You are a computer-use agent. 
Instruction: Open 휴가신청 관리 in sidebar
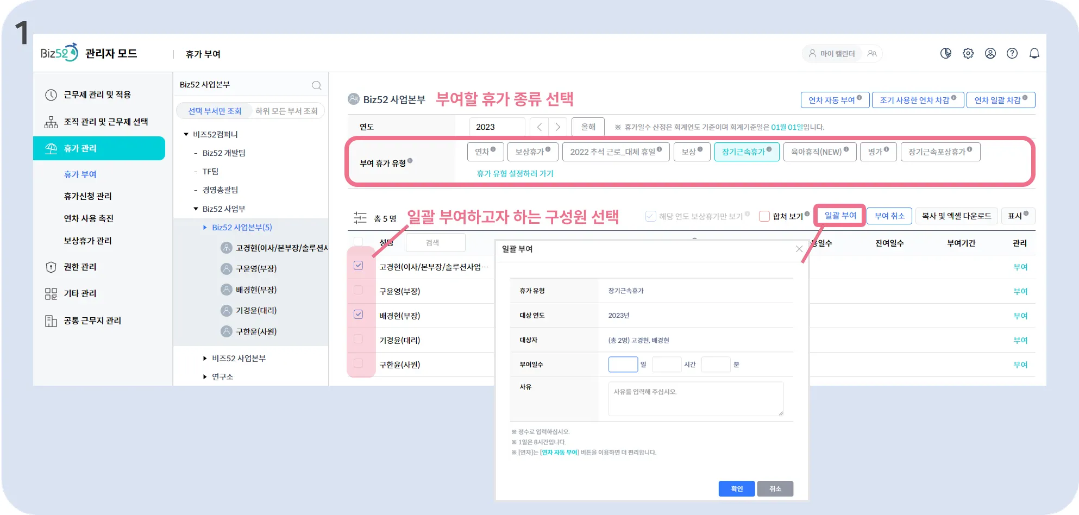pos(87,196)
